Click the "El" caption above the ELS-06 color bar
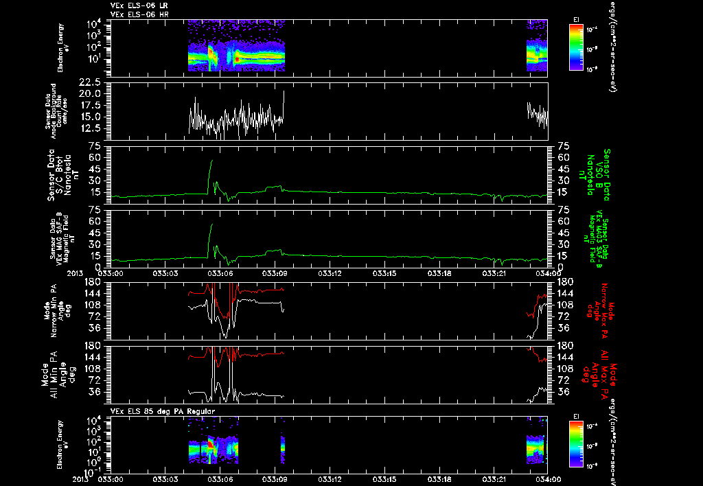Screen dimensions: 703x486 point(576,19)
